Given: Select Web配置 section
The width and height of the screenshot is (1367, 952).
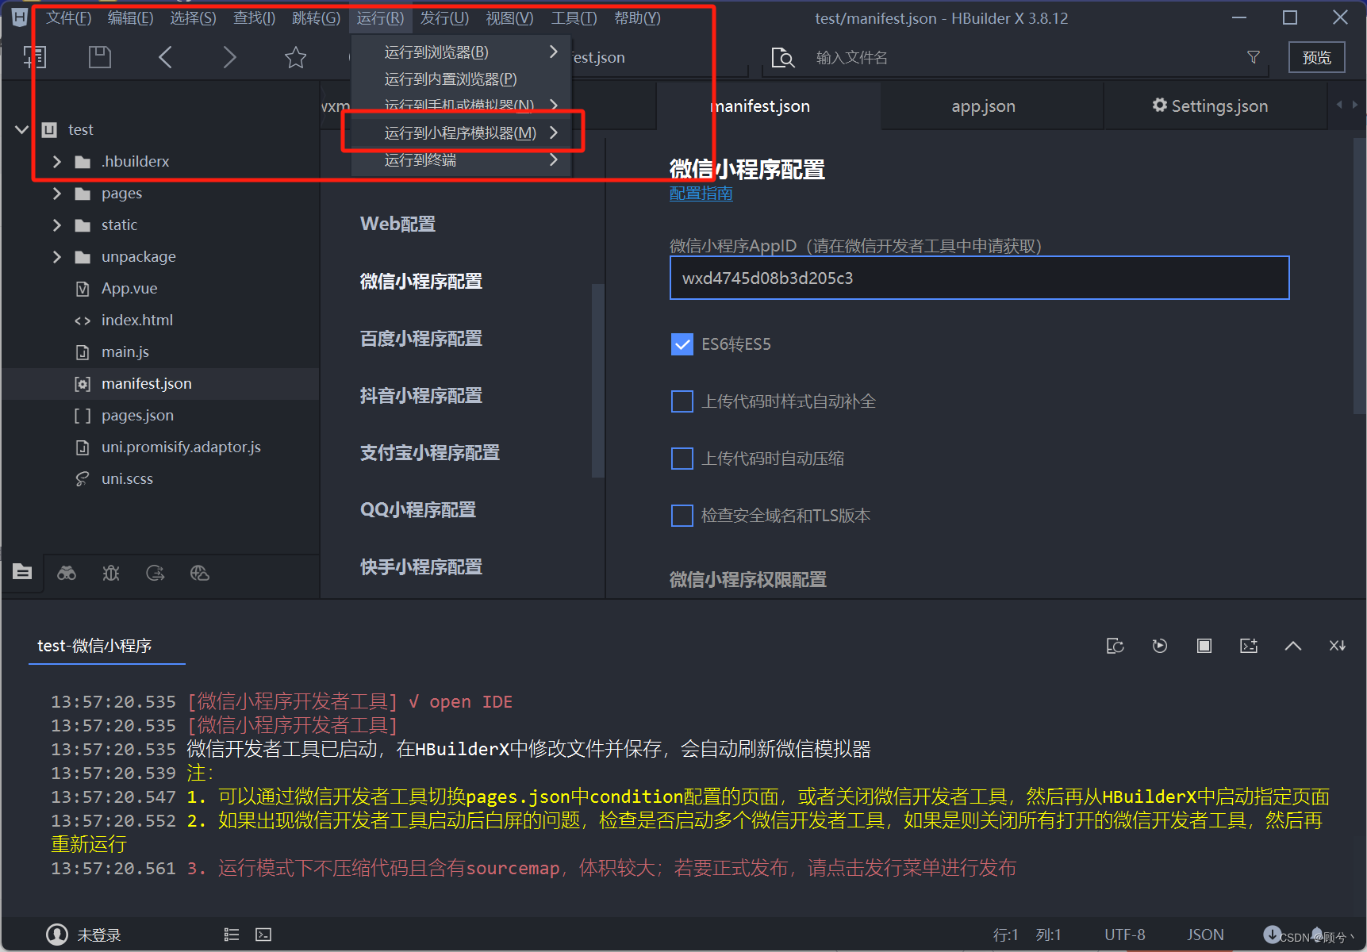Looking at the screenshot, I should pyautogui.click(x=397, y=224).
